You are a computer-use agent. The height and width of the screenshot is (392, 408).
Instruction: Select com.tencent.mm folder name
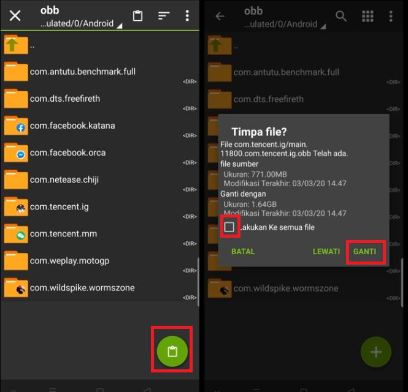tap(63, 234)
